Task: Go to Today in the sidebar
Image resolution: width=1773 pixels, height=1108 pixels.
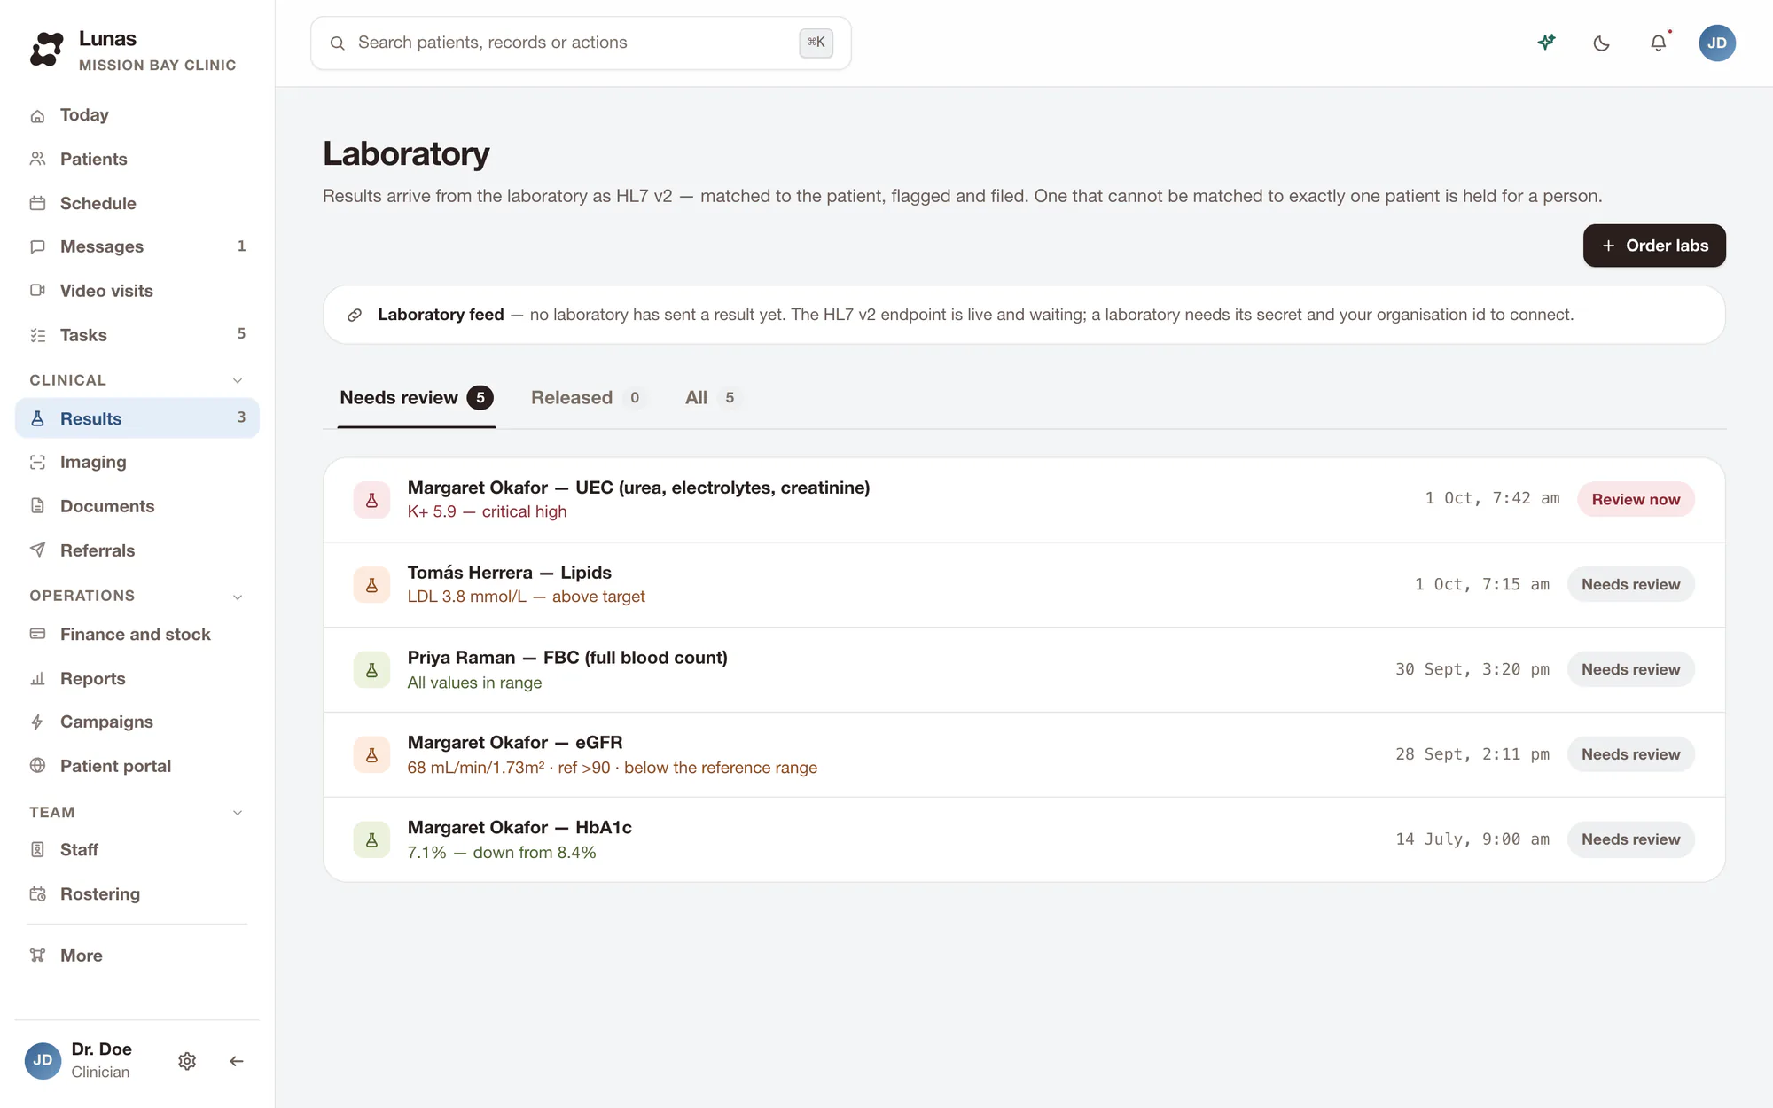Action: pyautogui.click(x=137, y=115)
